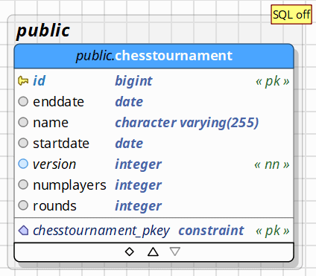Click the blue circle icon next to version

click(23, 164)
